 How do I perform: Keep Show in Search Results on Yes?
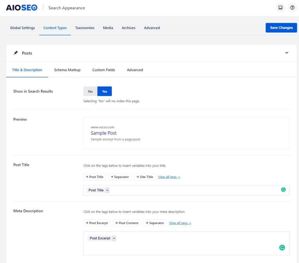click(105, 91)
